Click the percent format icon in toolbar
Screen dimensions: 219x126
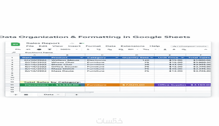tap(110, 49)
